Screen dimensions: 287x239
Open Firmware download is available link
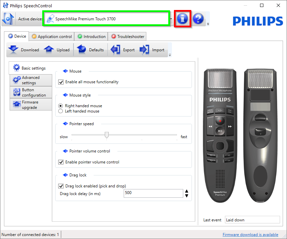click(x=250, y=235)
